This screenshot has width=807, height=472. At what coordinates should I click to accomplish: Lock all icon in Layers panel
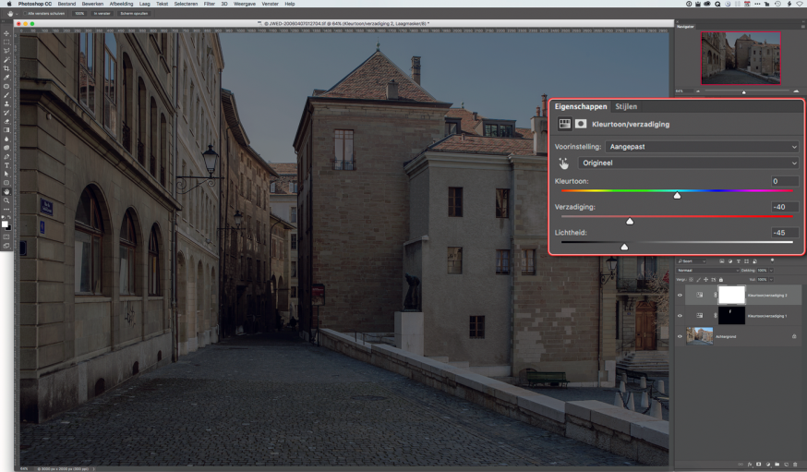(721, 280)
